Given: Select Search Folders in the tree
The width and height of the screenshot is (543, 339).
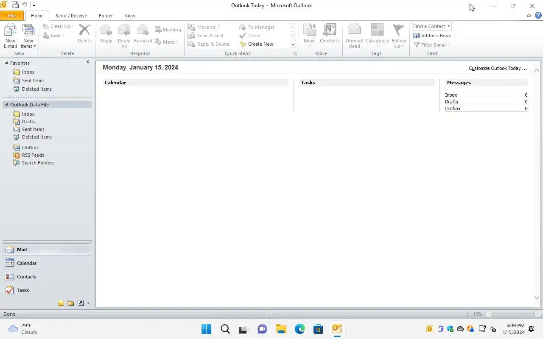Looking at the screenshot, I should click(37, 163).
